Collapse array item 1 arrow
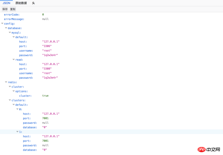The image size is (223, 155). coord(17,132)
